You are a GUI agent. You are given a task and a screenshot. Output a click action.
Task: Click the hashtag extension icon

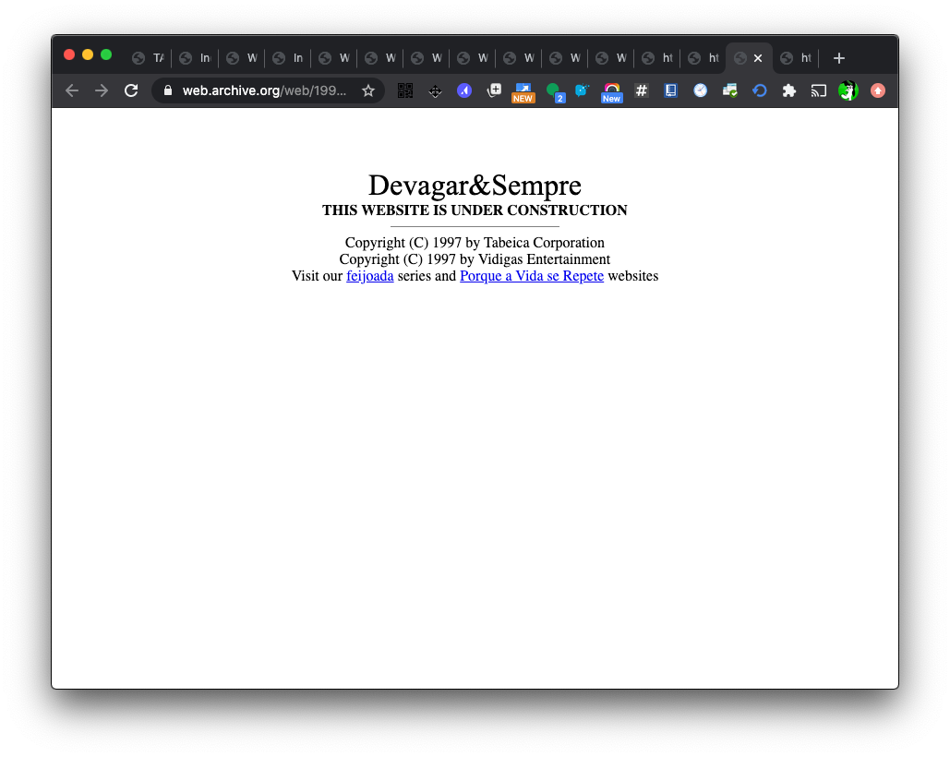point(642,90)
